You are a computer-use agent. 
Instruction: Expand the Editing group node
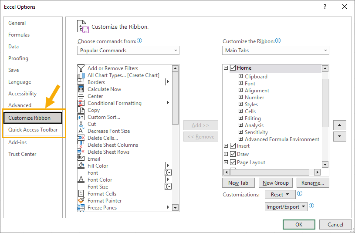(241, 118)
